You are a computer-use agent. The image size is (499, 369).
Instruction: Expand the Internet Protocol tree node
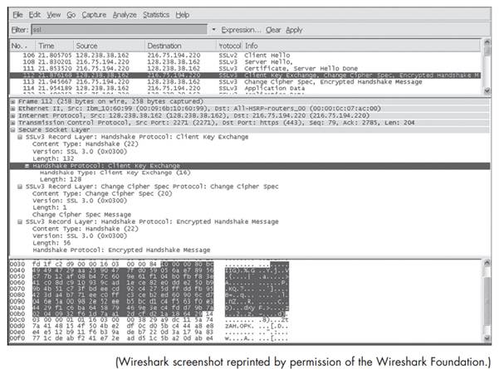(x=13, y=116)
